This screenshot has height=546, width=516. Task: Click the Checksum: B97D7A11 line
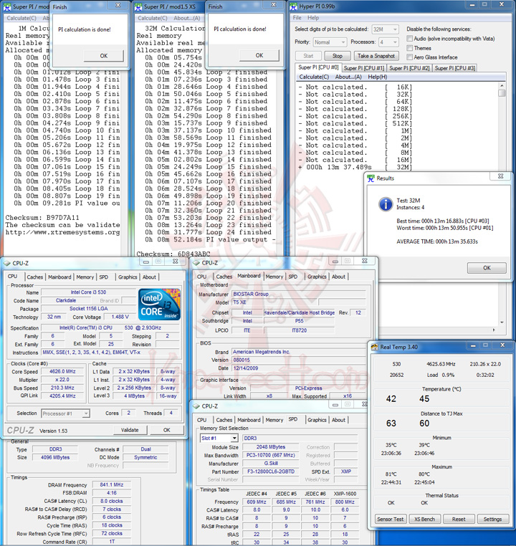click(42, 218)
